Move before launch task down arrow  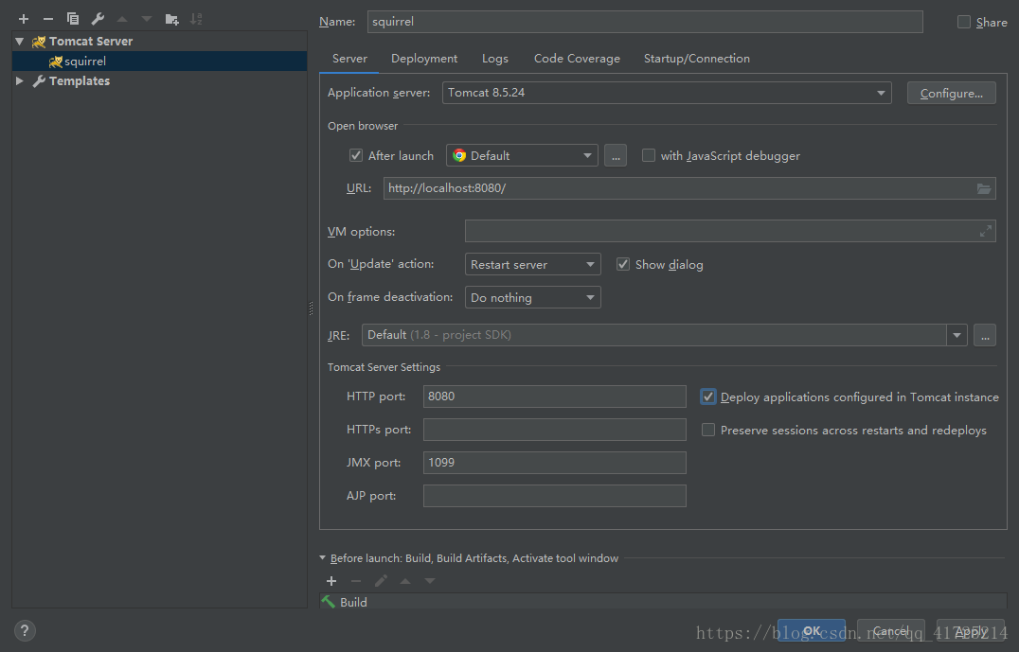click(x=430, y=581)
